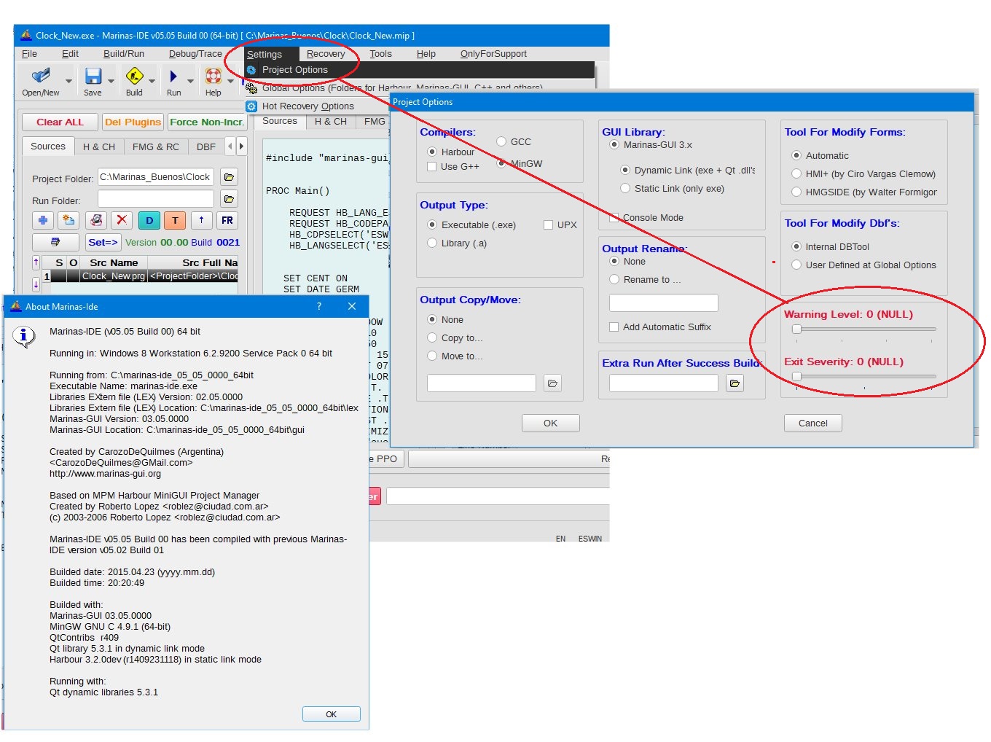Click the tab scroll right arrow

(241, 147)
